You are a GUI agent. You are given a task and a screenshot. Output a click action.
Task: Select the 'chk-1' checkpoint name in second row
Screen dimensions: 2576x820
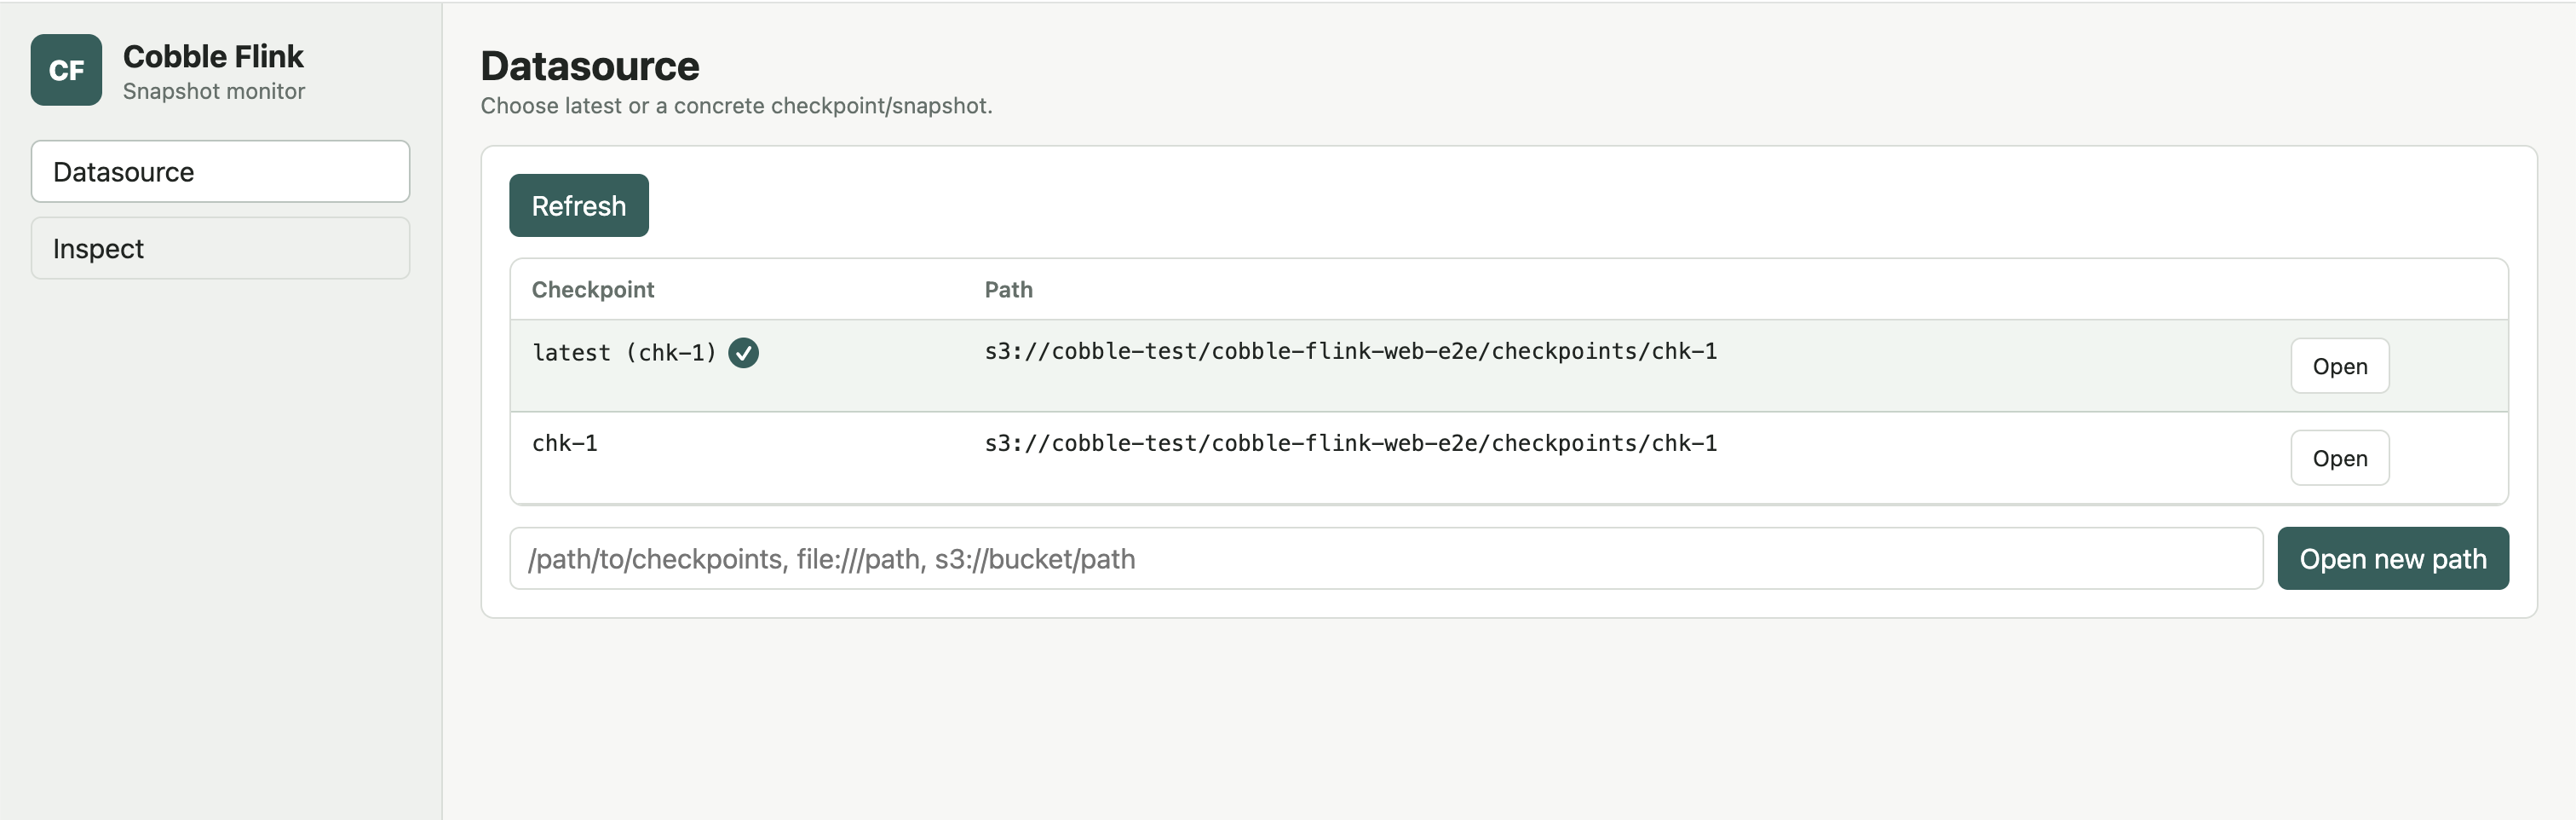[565, 443]
